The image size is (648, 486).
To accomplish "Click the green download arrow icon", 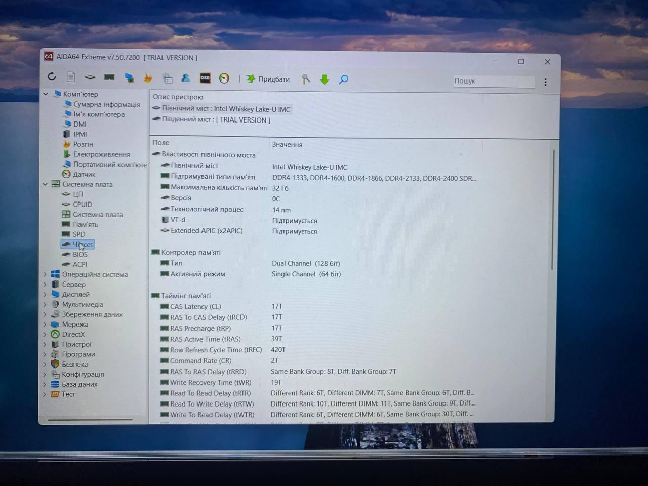I will (x=325, y=79).
